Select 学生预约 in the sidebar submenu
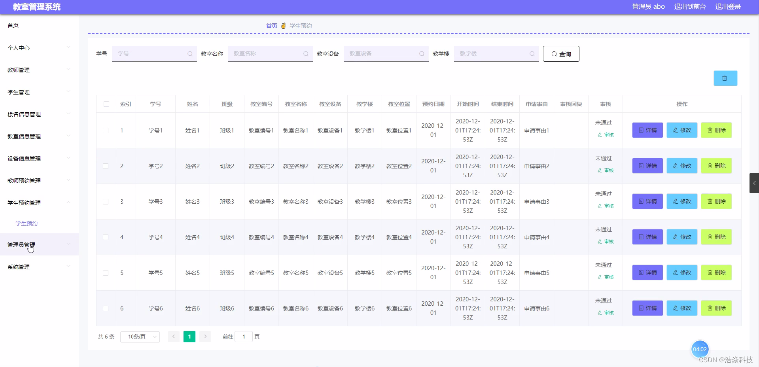The width and height of the screenshot is (759, 367). click(x=26, y=223)
